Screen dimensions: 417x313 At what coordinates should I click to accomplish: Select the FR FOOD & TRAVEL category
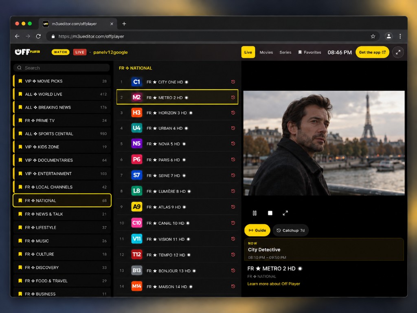(62, 280)
